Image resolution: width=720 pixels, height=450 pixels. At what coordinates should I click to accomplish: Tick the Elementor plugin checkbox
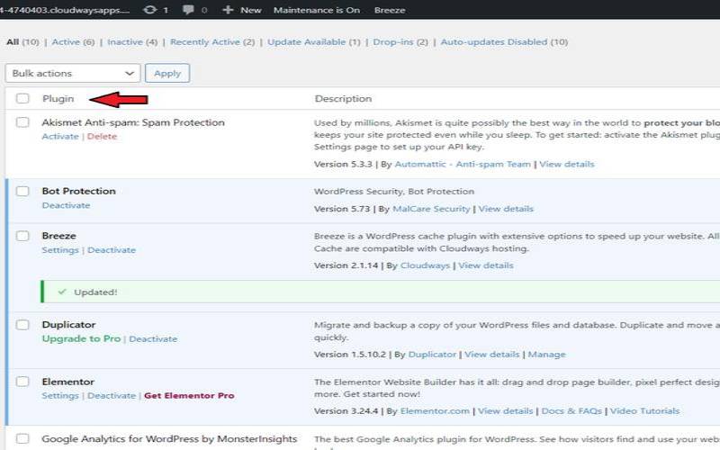(22, 382)
